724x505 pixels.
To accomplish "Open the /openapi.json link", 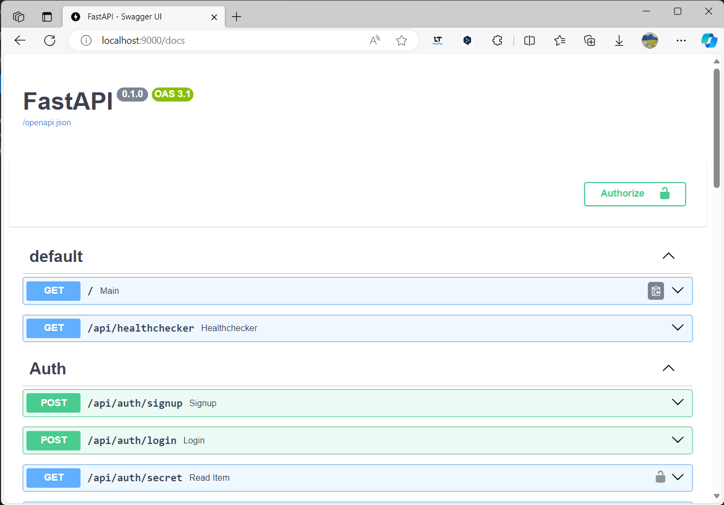I will click(x=47, y=123).
